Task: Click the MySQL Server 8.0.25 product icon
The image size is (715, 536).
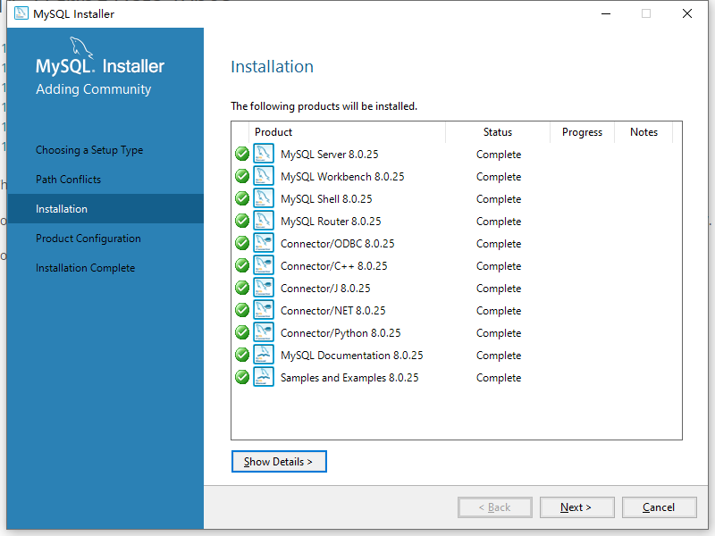Action: pyautogui.click(x=264, y=154)
